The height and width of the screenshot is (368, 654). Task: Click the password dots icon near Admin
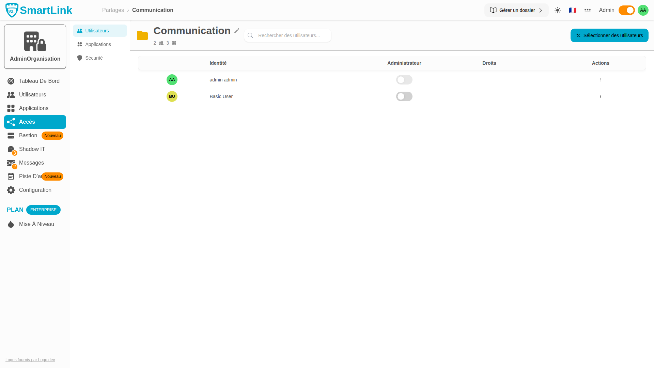[x=588, y=10]
